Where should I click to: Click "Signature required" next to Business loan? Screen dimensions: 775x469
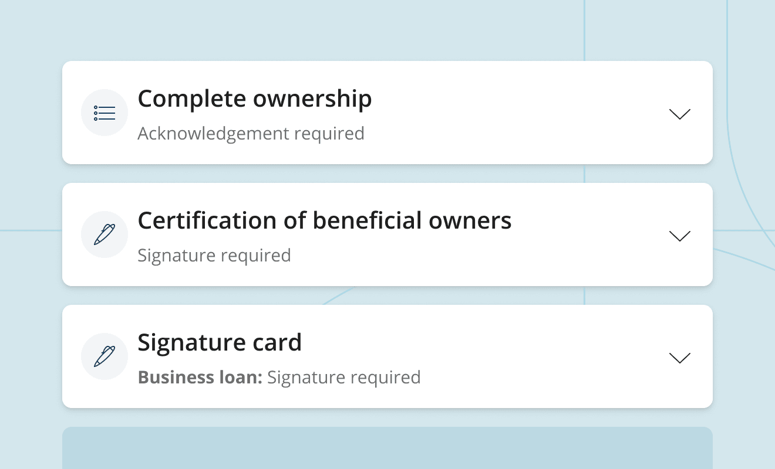tap(343, 377)
